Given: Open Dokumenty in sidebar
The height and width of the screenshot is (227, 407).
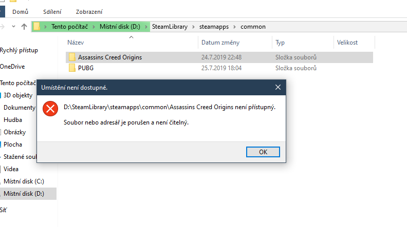Looking at the screenshot, I should 20,108.
